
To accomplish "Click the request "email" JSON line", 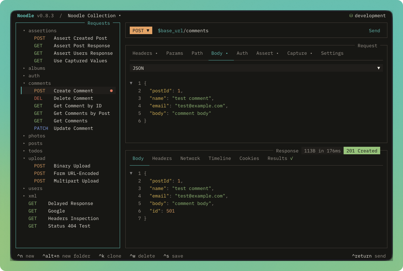I will pyautogui.click(x=189, y=106).
